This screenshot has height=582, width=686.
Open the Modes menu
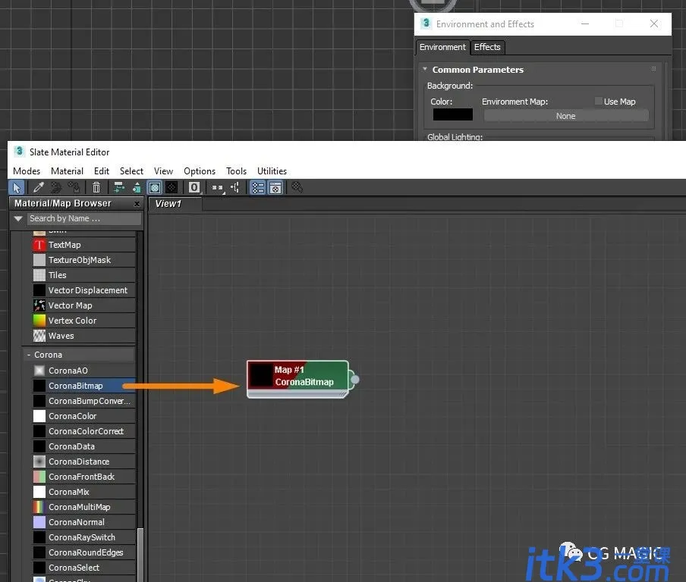coord(27,171)
